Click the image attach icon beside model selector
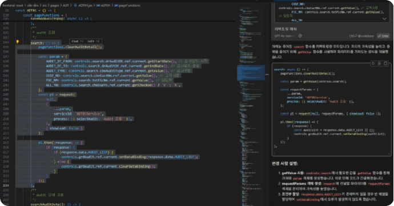 click(300, 36)
